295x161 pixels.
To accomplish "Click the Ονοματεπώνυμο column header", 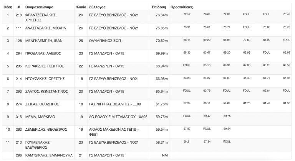I will coord(39,7).
